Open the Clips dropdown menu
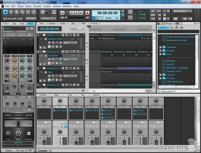This screenshot has width=201, height=153. pos(74,23)
